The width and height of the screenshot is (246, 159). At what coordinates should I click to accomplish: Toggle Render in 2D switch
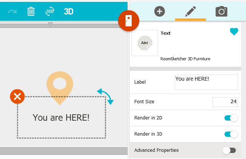231,118
